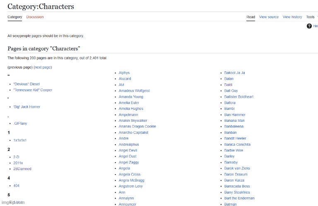318x206 pixels.
Task: Switch to the Discussion tab
Action: click(35, 17)
